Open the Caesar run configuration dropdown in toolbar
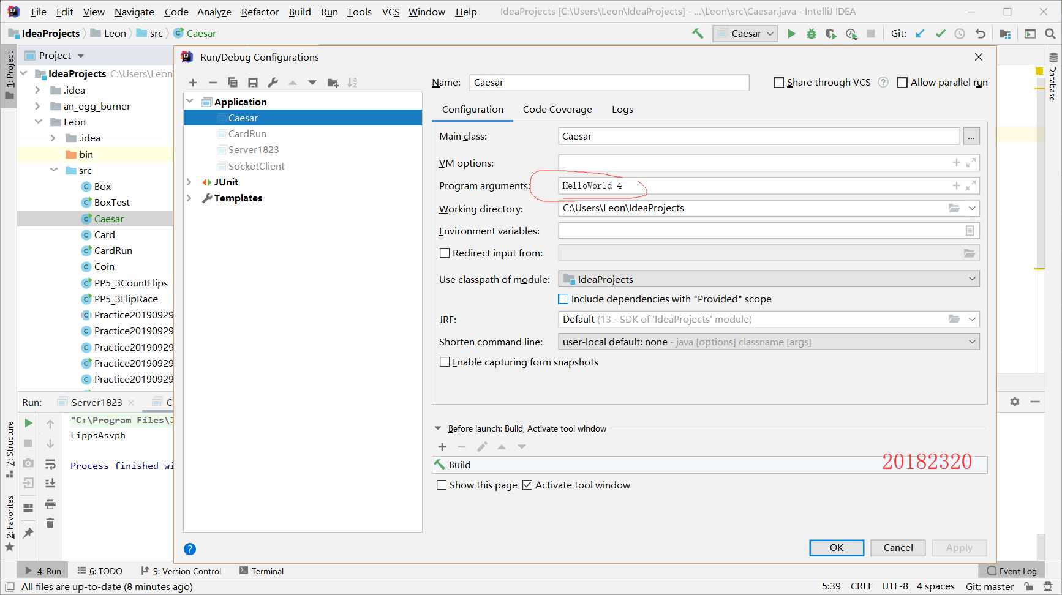This screenshot has width=1062, height=595. (x=745, y=34)
